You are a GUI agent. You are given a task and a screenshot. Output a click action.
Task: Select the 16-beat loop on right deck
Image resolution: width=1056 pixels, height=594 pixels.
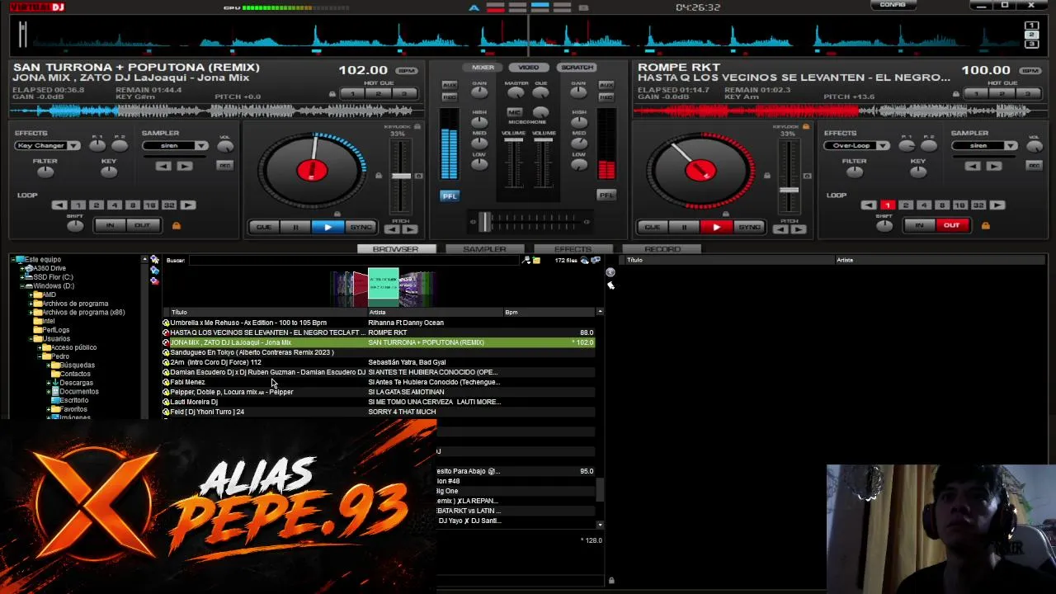pyautogui.click(x=960, y=205)
